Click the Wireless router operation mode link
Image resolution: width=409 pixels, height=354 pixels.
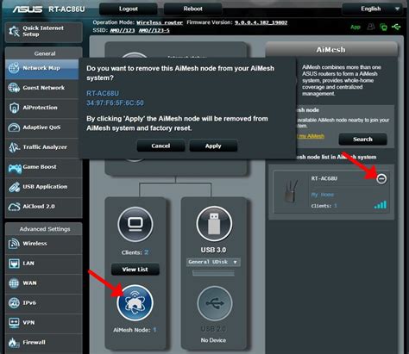pos(160,22)
